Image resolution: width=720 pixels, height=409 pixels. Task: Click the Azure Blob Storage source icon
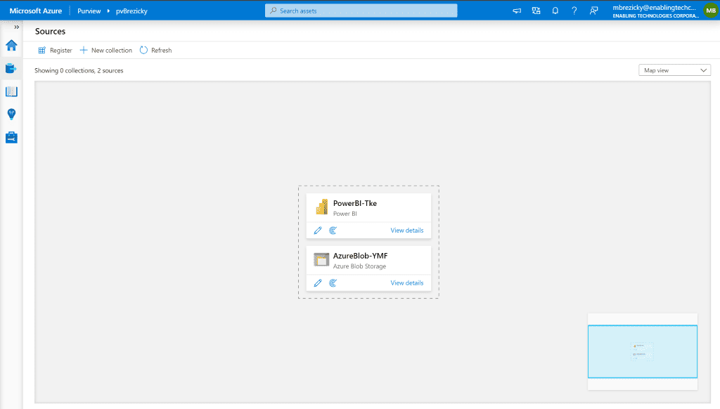pos(321,260)
